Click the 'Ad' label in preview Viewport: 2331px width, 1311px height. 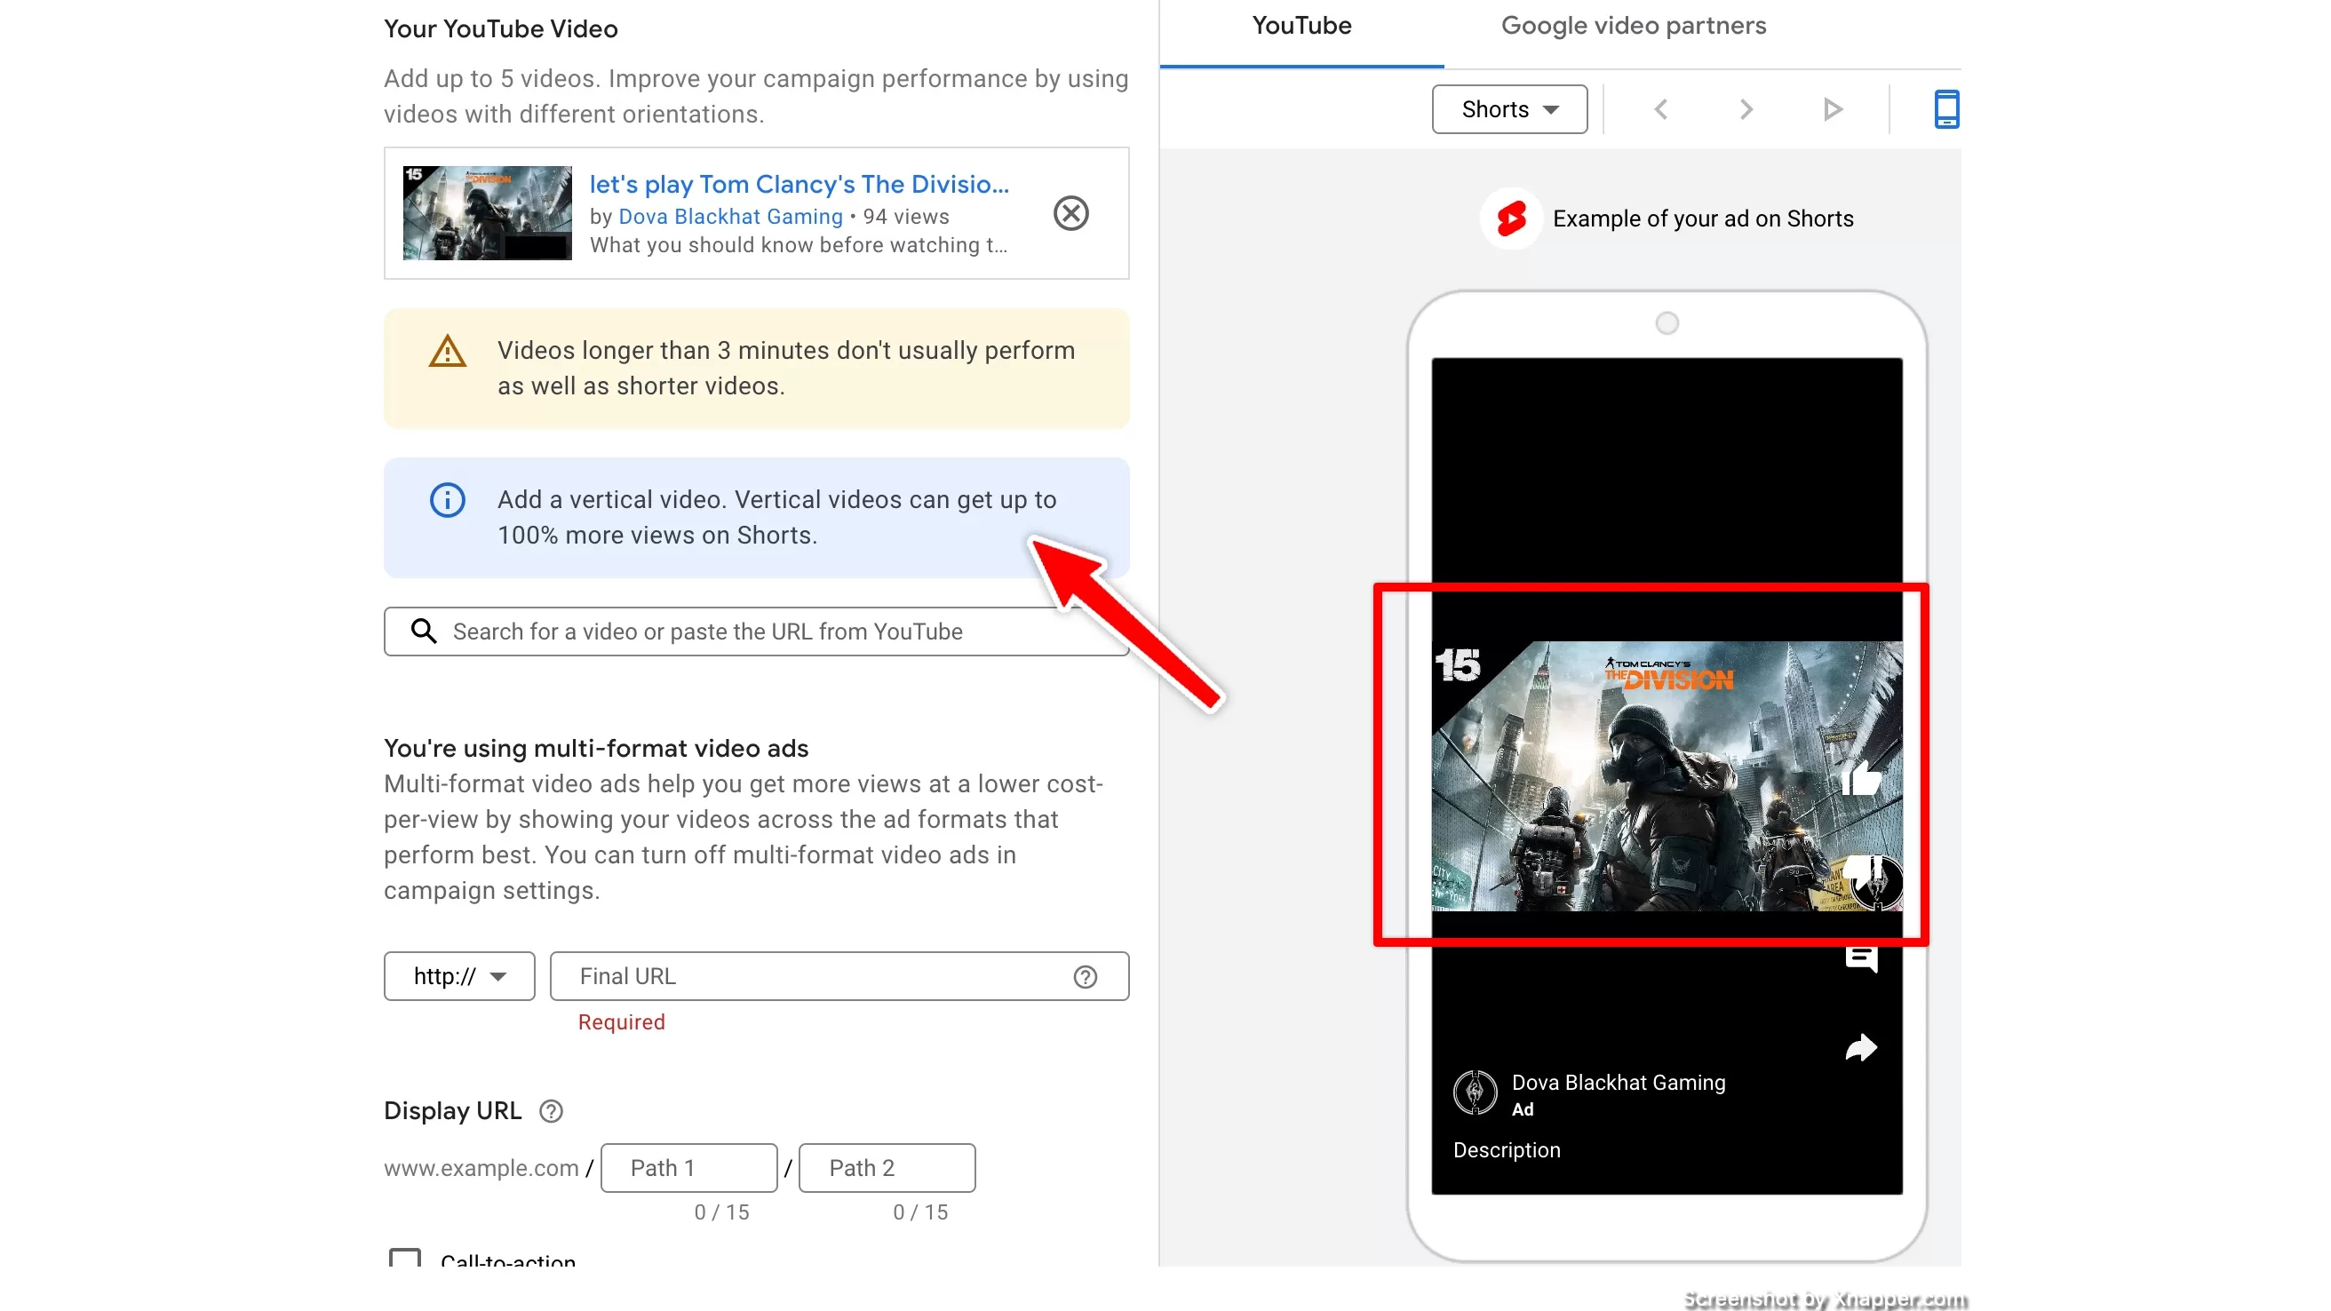pos(1522,1110)
